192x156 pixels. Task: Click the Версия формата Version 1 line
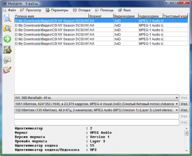tap(62, 137)
